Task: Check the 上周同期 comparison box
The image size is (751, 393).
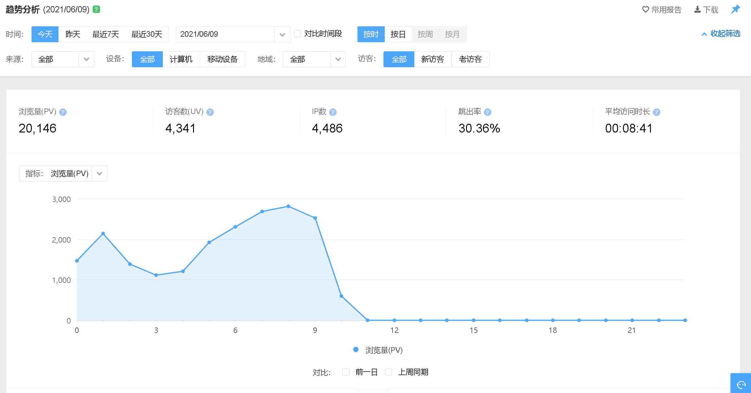Action: [388, 372]
